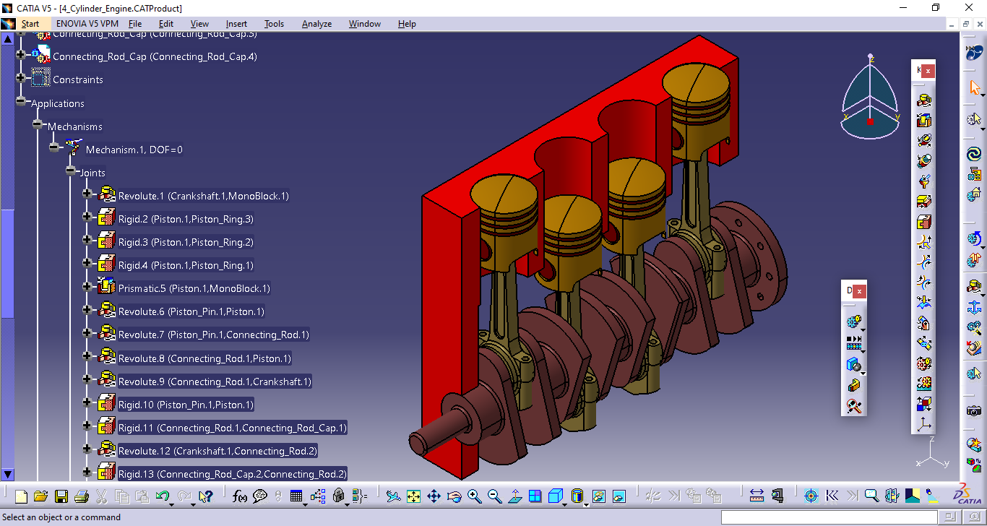Collapse the Mechanism.1 node

[x=54, y=147]
